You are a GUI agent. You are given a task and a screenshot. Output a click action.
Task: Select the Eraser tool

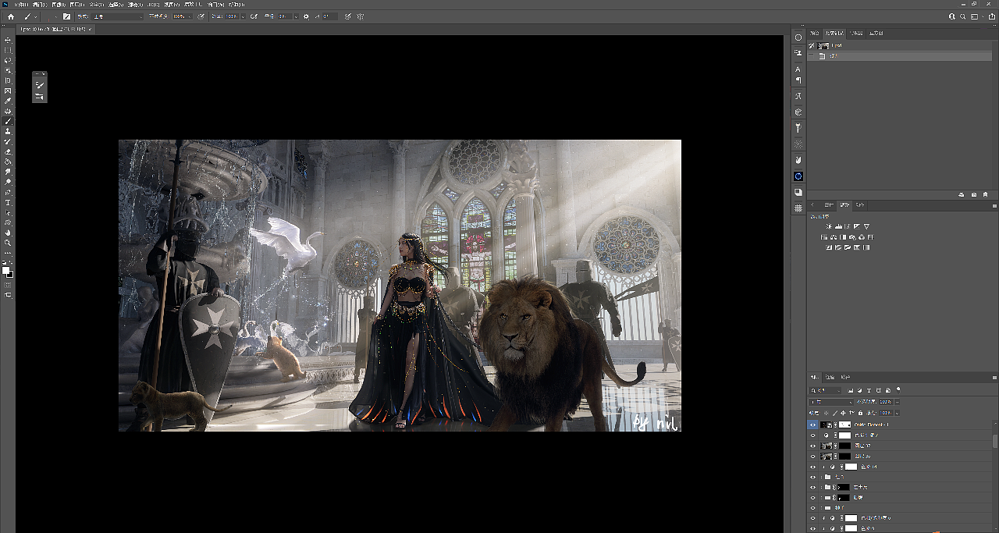[8, 152]
